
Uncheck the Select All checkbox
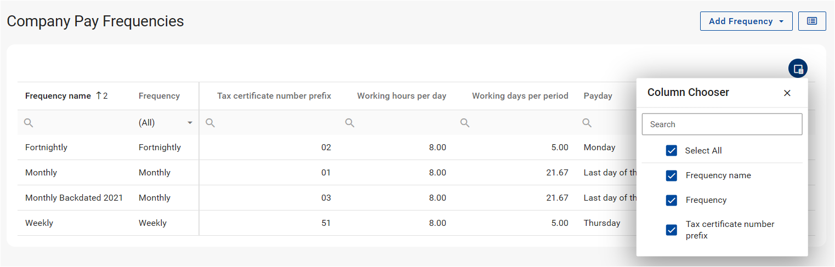coord(672,151)
